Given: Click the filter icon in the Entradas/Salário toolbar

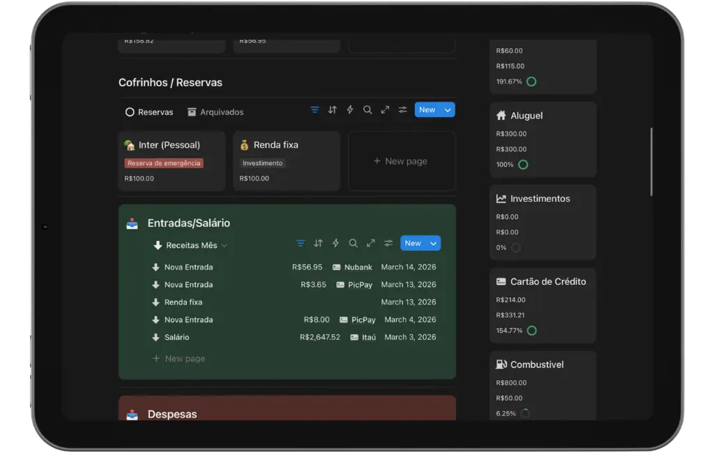Looking at the screenshot, I should pos(301,243).
